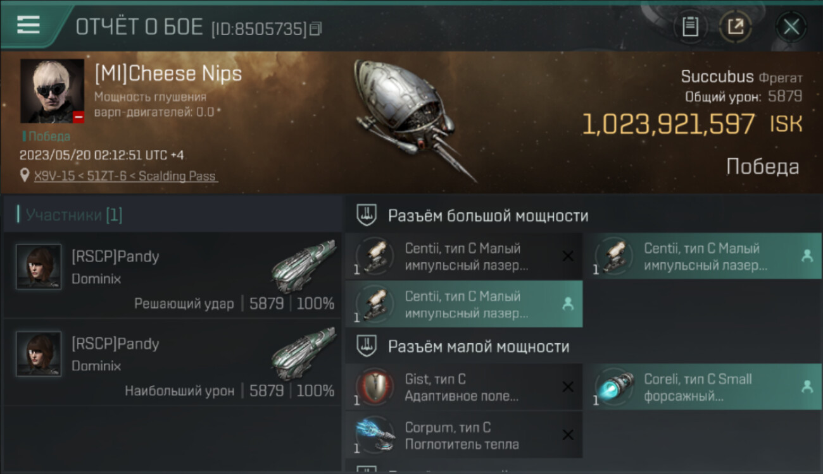Select the Pandy Наибольший урон entry
The height and width of the screenshot is (474, 823).
coord(172,362)
